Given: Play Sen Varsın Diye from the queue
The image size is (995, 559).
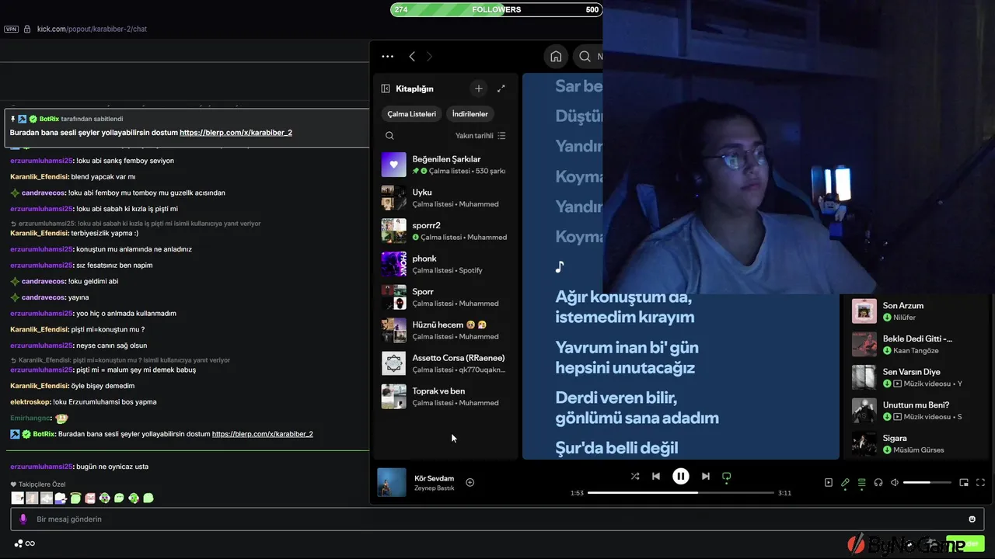Looking at the screenshot, I should coord(917,377).
